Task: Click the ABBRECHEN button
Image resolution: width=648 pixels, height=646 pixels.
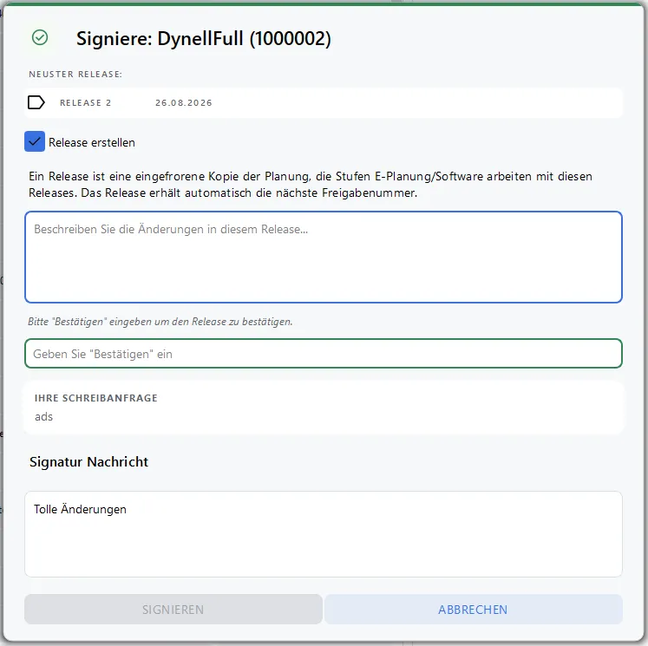Action: pyautogui.click(x=473, y=610)
